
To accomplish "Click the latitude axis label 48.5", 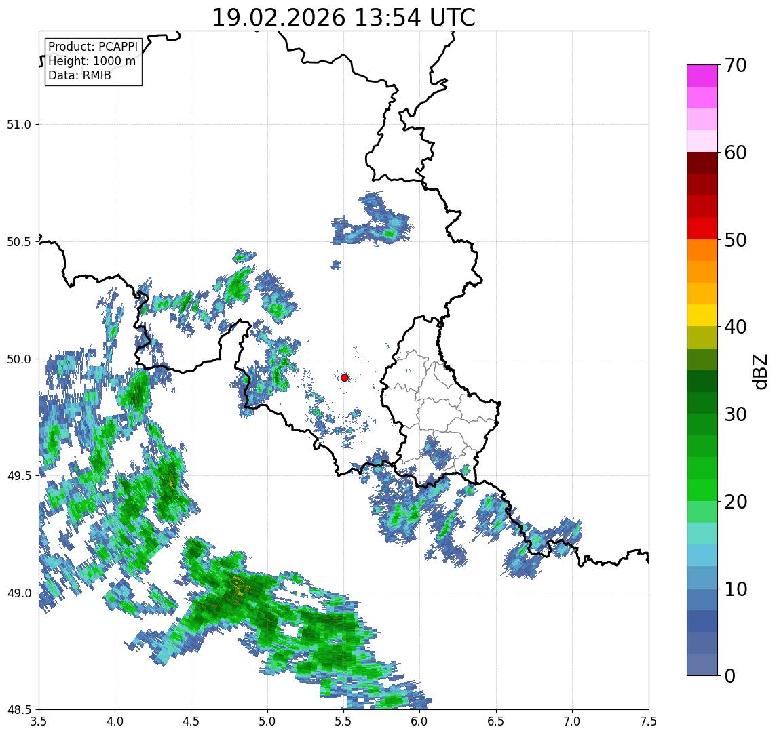I will tap(19, 710).
